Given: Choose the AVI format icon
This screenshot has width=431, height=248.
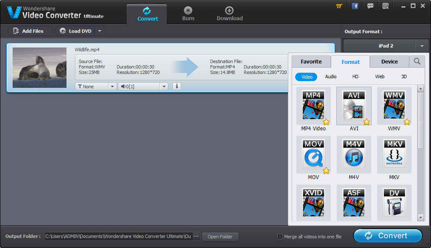Looking at the screenshot, I should pos(354,106).
